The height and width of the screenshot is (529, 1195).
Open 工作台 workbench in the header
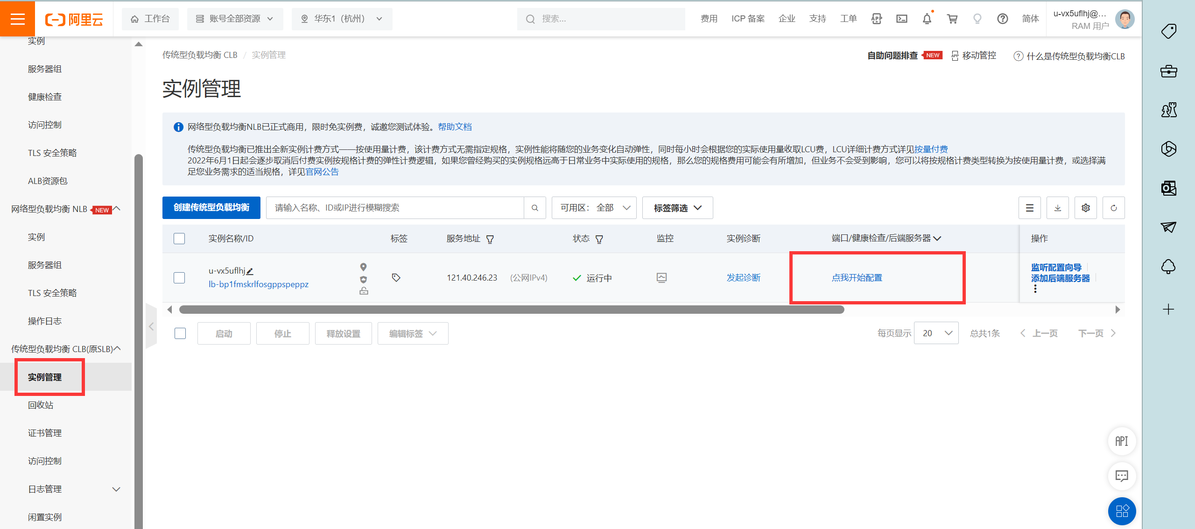150,19
